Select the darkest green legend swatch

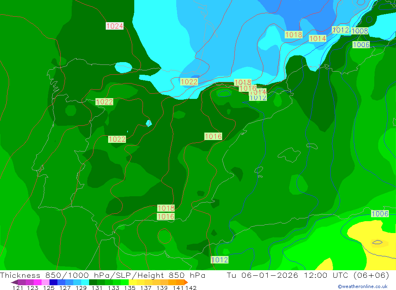93,282
